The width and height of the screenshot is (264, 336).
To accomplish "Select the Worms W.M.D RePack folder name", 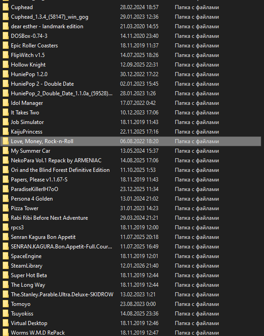I will [38, 333].
